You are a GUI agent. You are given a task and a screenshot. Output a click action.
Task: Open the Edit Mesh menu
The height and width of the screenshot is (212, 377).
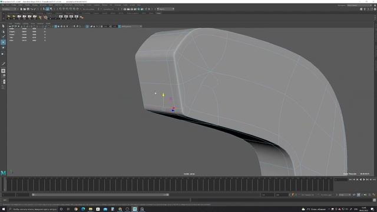click(x=58, y=5)
